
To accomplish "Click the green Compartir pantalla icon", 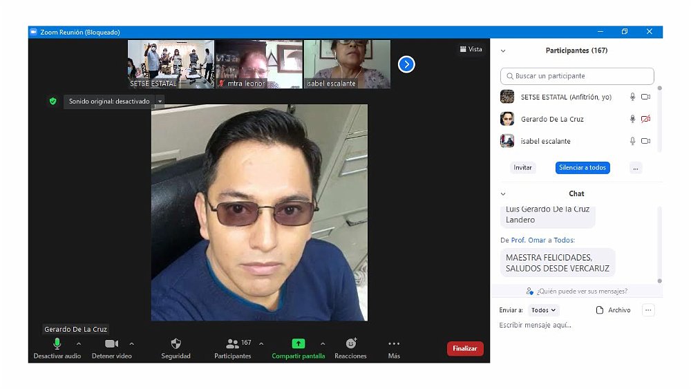I will [298, 343].
